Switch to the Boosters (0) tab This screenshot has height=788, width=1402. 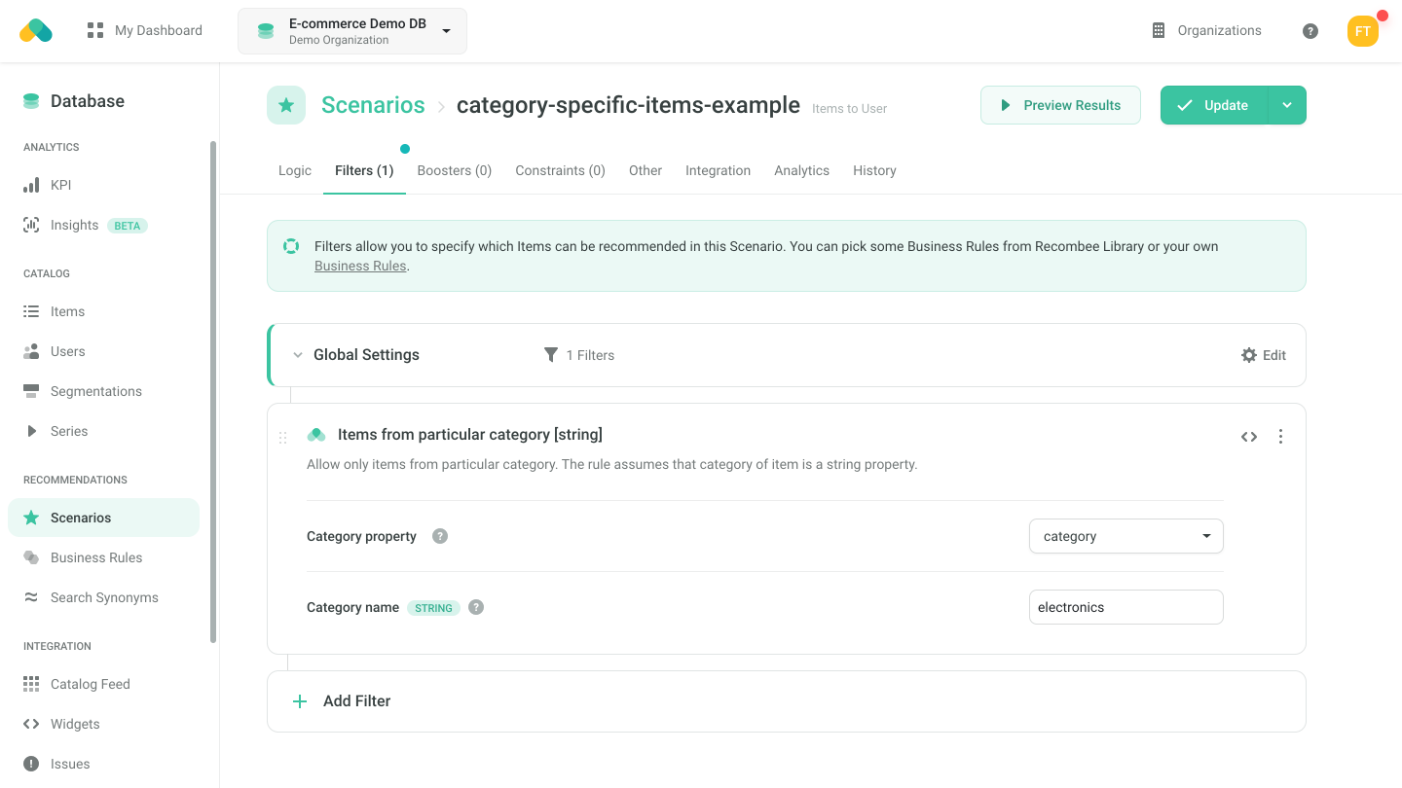454,170
